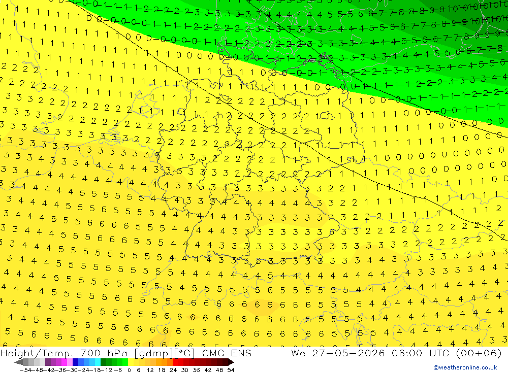Viewport: 508px width, 372px height.
Task: Click the '[°C]' unit label in title
Action: click(185, 354)
